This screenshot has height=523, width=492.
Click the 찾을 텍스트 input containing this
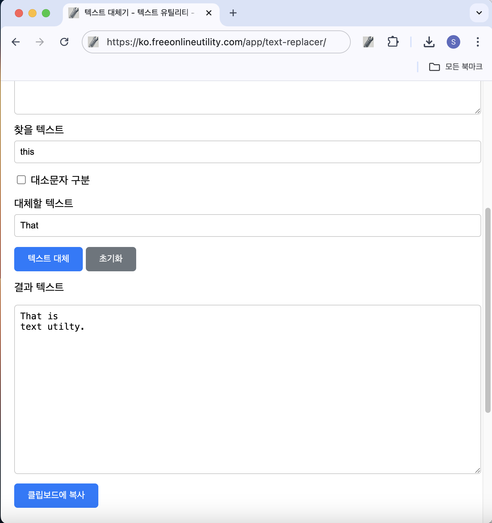point(247,152)
